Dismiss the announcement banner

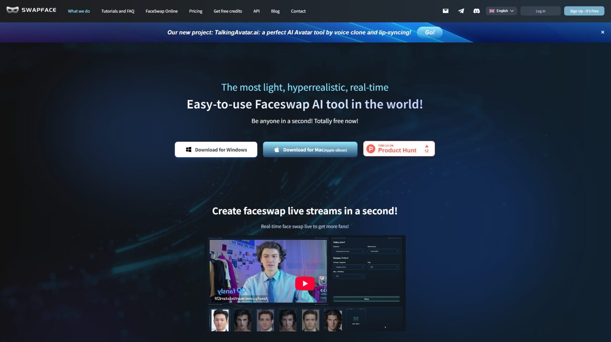point(602,32)
